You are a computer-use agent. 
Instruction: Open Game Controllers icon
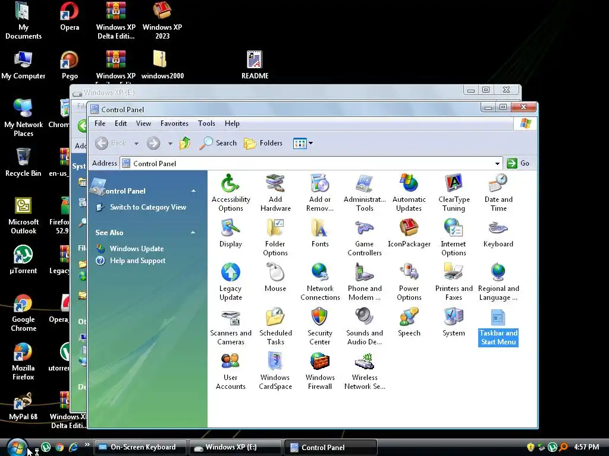pos(365,237)
